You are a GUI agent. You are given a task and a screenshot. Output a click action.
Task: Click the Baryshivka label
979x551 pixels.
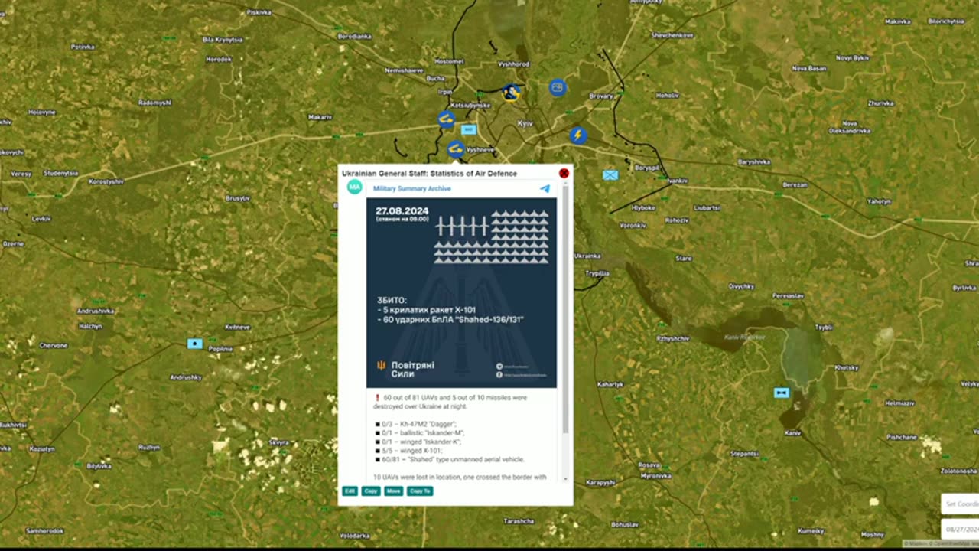click(754, 162)
